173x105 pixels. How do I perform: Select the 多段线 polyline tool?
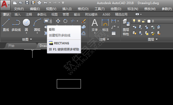coord(16,25)
